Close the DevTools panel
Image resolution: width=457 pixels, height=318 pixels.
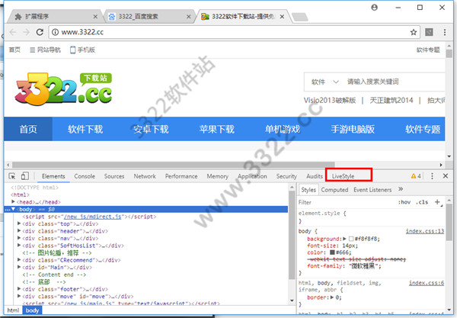click(x=446, y=176)
